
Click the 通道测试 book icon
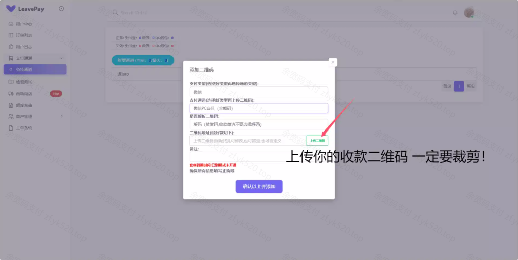[x=11, y=81]
